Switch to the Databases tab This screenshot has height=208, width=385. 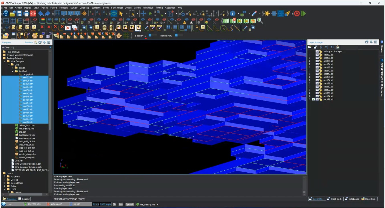(x=352, y=199)
